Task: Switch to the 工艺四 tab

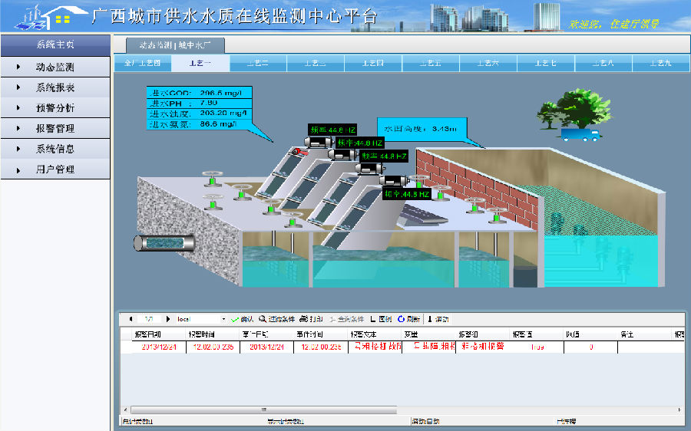Action: pos(372,63)
